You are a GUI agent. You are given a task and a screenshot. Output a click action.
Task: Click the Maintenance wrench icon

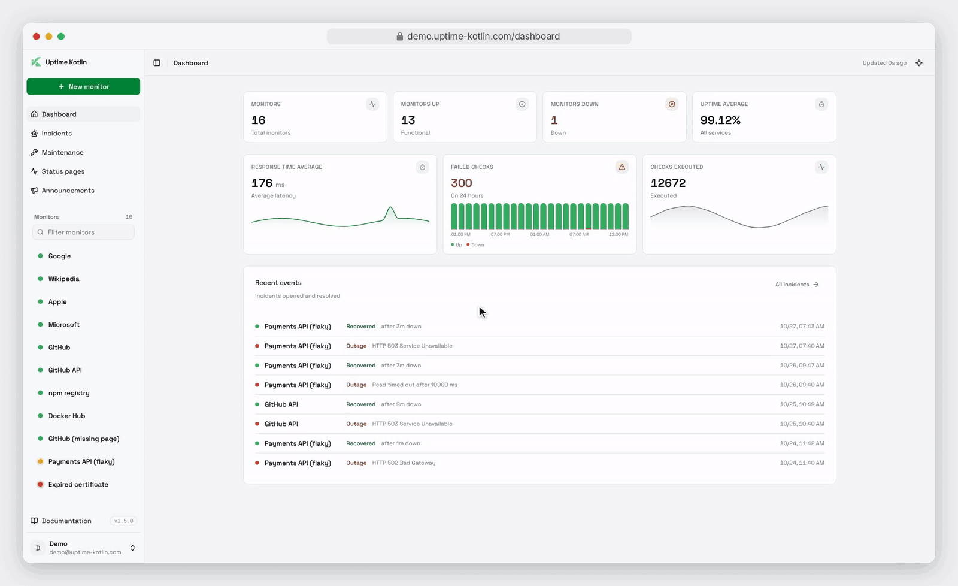tap(34, 152)
